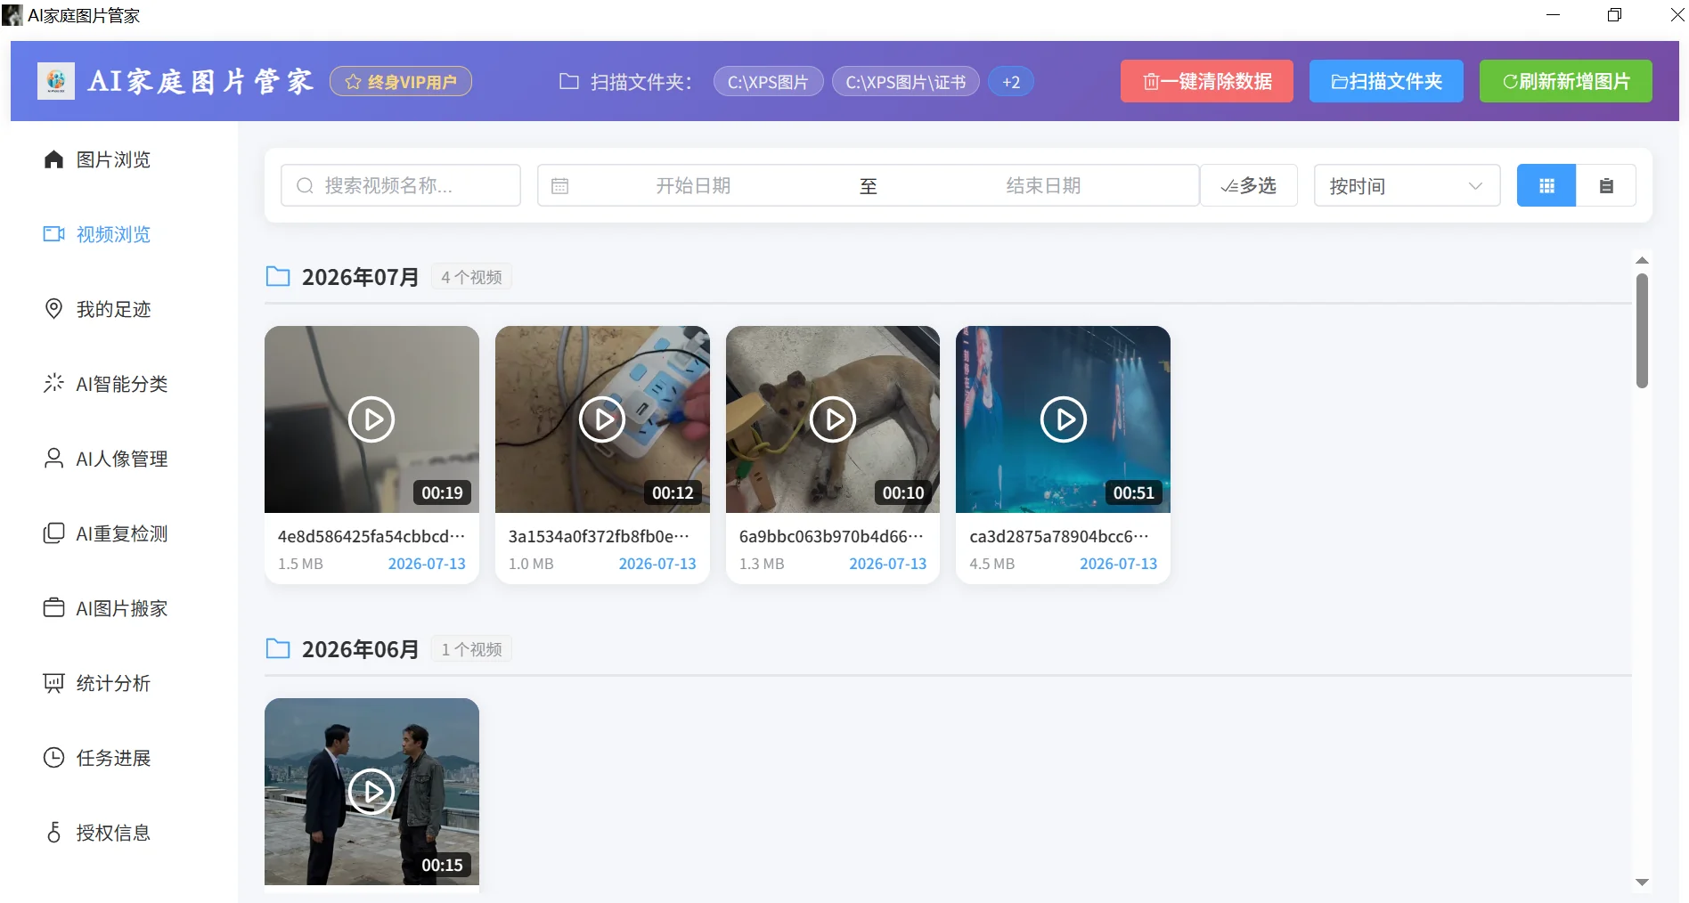The height and width of the screenshot is (903, 1689).
Task: Click the C:\XPS图片 folder tag
Action: pos(768,82)
